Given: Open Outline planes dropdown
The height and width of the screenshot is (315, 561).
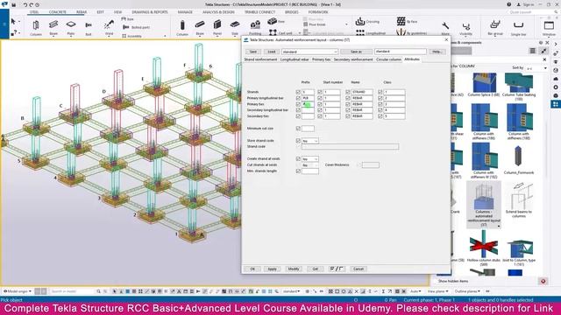Looking at the screenshot, I should coord(467,291).
